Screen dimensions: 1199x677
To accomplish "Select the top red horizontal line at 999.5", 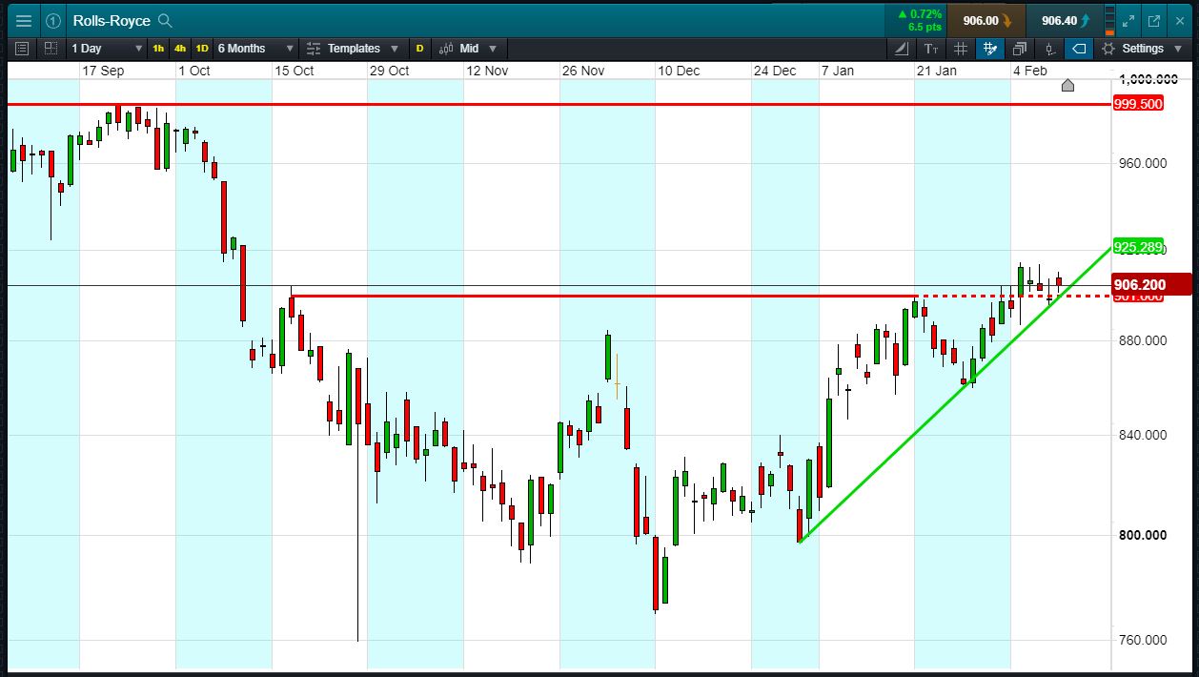I will (x=559, y=103).
